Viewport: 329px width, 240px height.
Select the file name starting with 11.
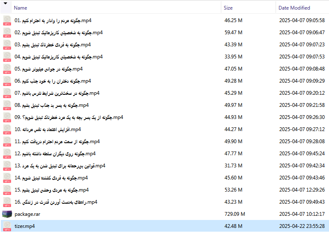(57, 141)
